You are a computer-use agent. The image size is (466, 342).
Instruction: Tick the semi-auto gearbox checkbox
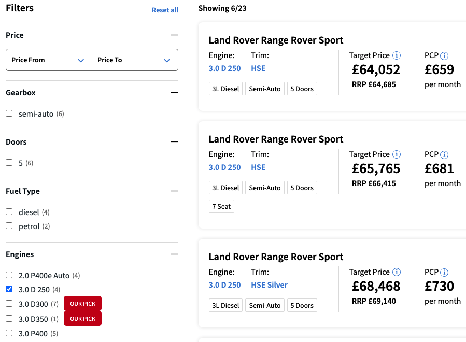[9, 113]
